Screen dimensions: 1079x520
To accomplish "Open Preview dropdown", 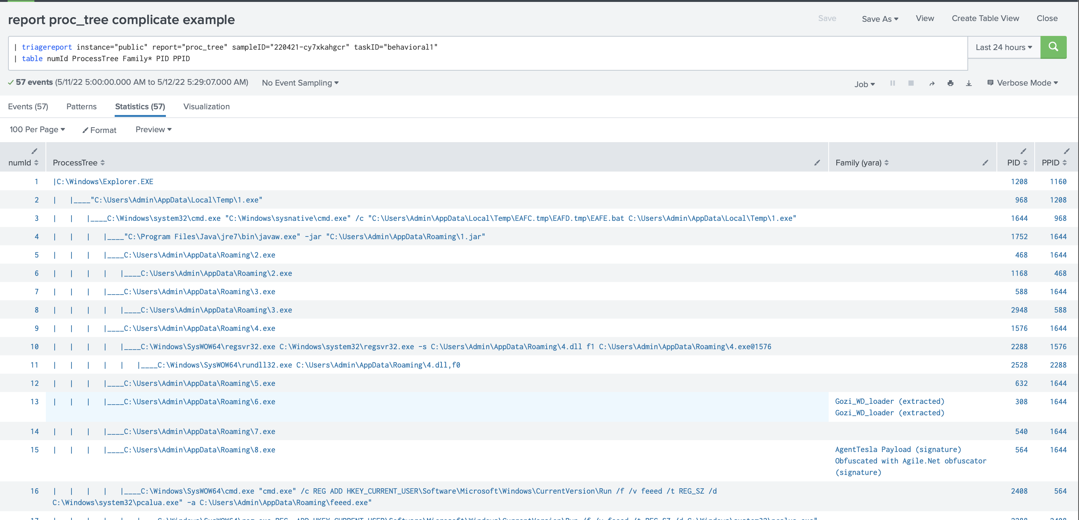I will [153, 130].
